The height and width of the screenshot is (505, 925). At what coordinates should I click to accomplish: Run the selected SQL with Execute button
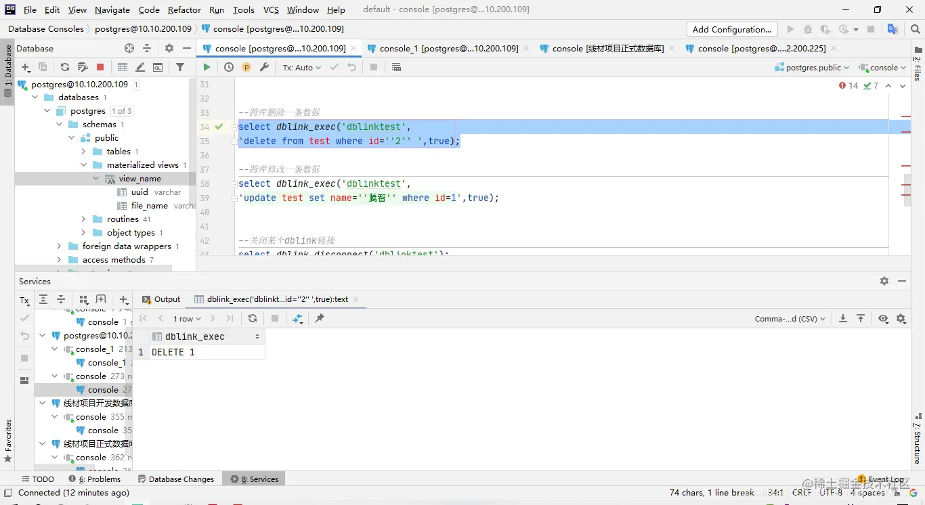coord(207,67)
